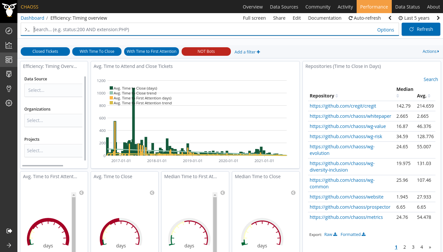443x252 pixels.
Task: Open the Overview menu
Action: coord(253,7)
